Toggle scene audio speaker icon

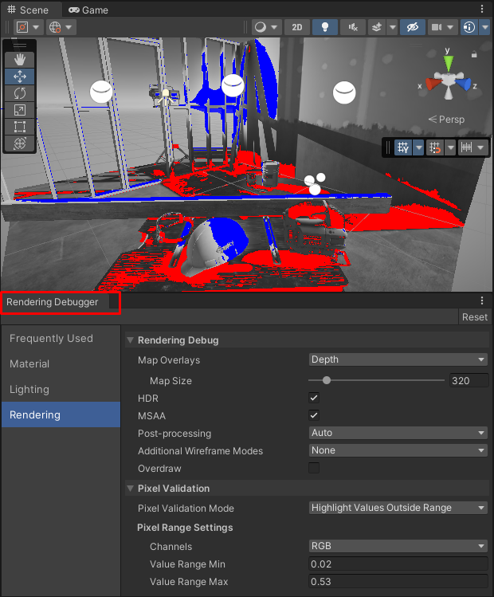point(352,27)
